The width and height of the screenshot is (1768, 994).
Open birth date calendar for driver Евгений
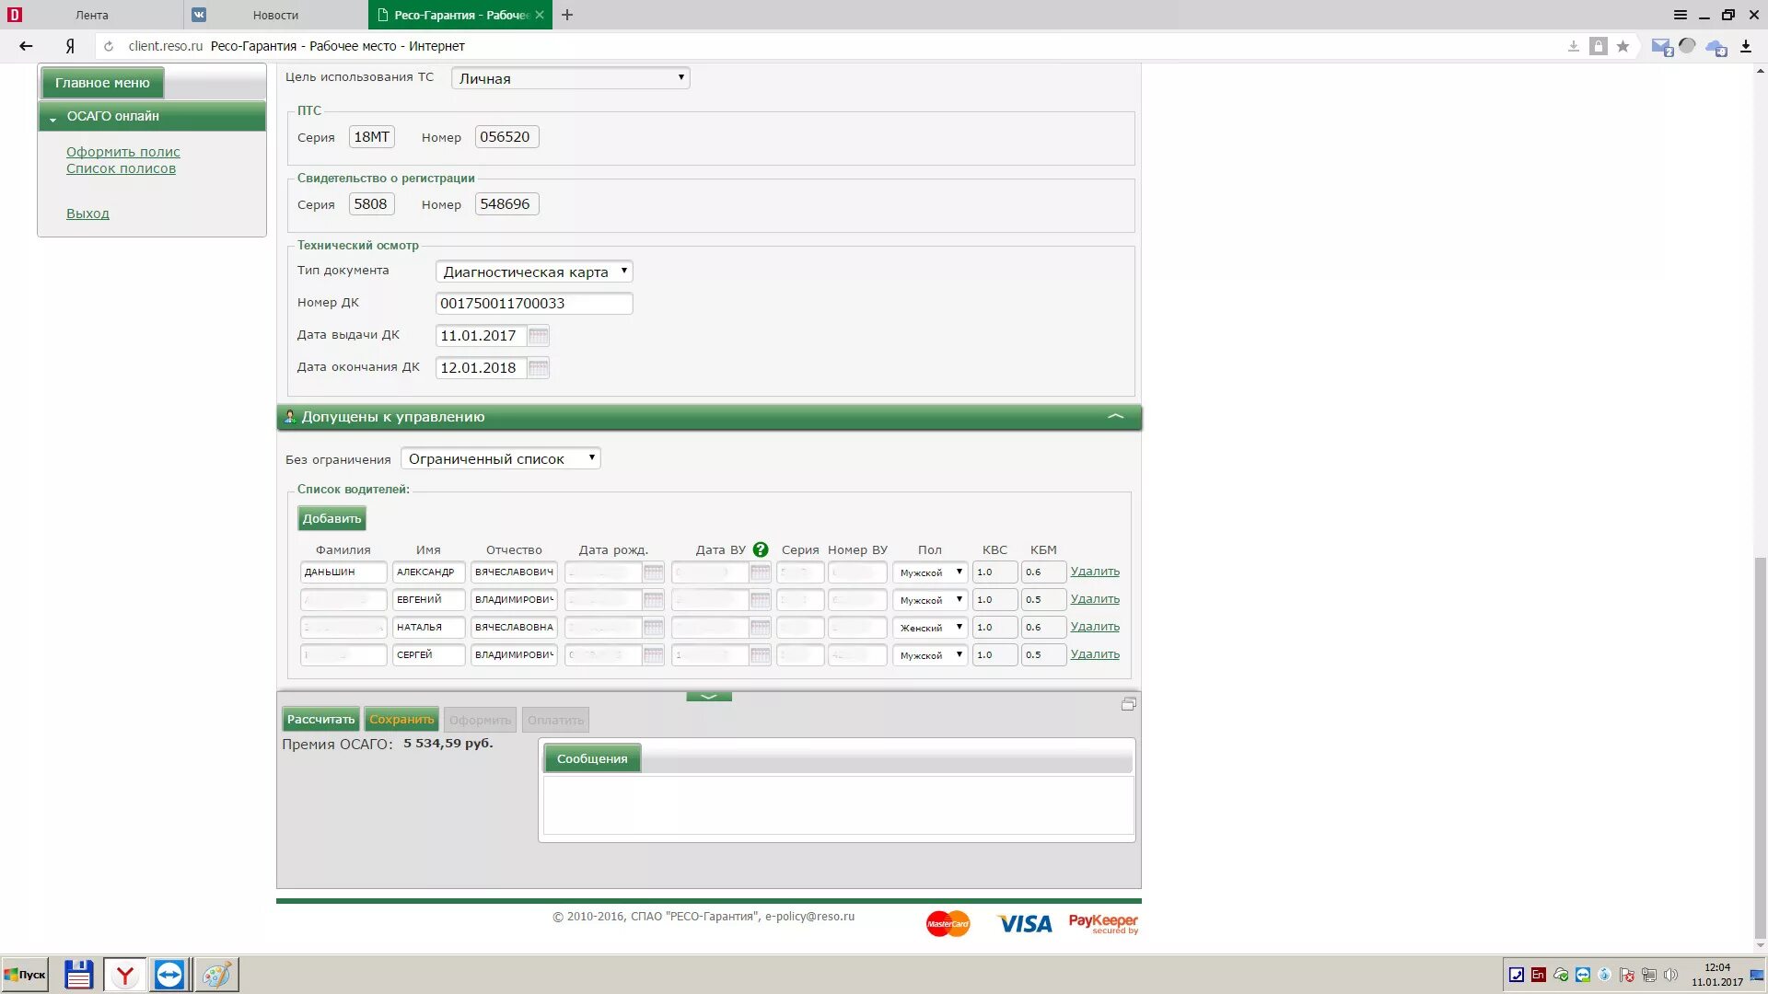(x=653, y=600)
